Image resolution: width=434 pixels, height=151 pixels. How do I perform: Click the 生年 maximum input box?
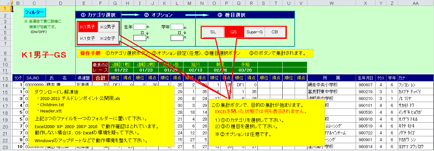[x=139, y=38]
